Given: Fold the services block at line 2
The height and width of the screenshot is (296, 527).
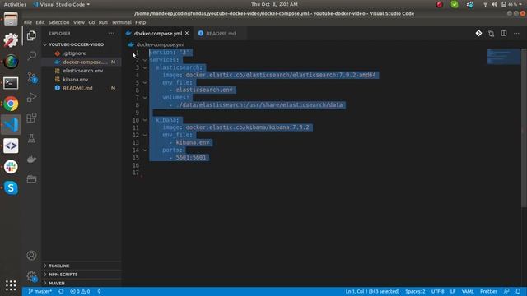Looking at the screenshot, I should click(x=145, y=60).
